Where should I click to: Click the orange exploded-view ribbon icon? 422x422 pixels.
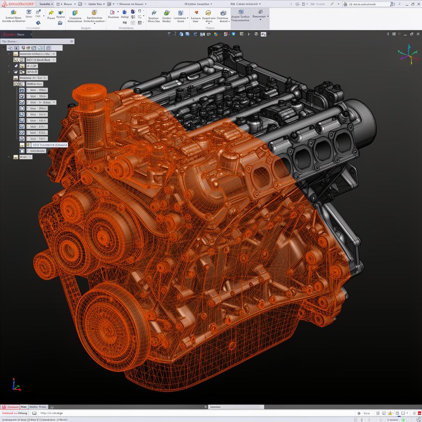click(x=196, y=12)
